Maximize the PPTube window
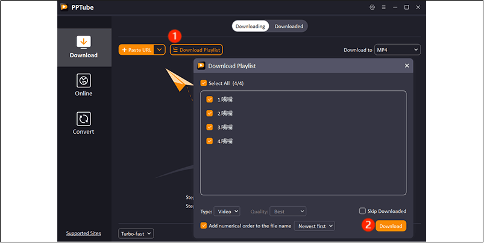The width and height of the screenshot is (484, 243). pyautogui.click(x=406, y=7)
